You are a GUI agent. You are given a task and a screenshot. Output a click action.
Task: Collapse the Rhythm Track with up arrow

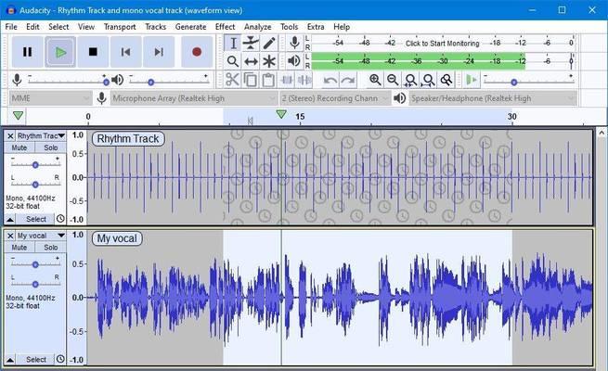pyautogui.click(x=10, y=219)
